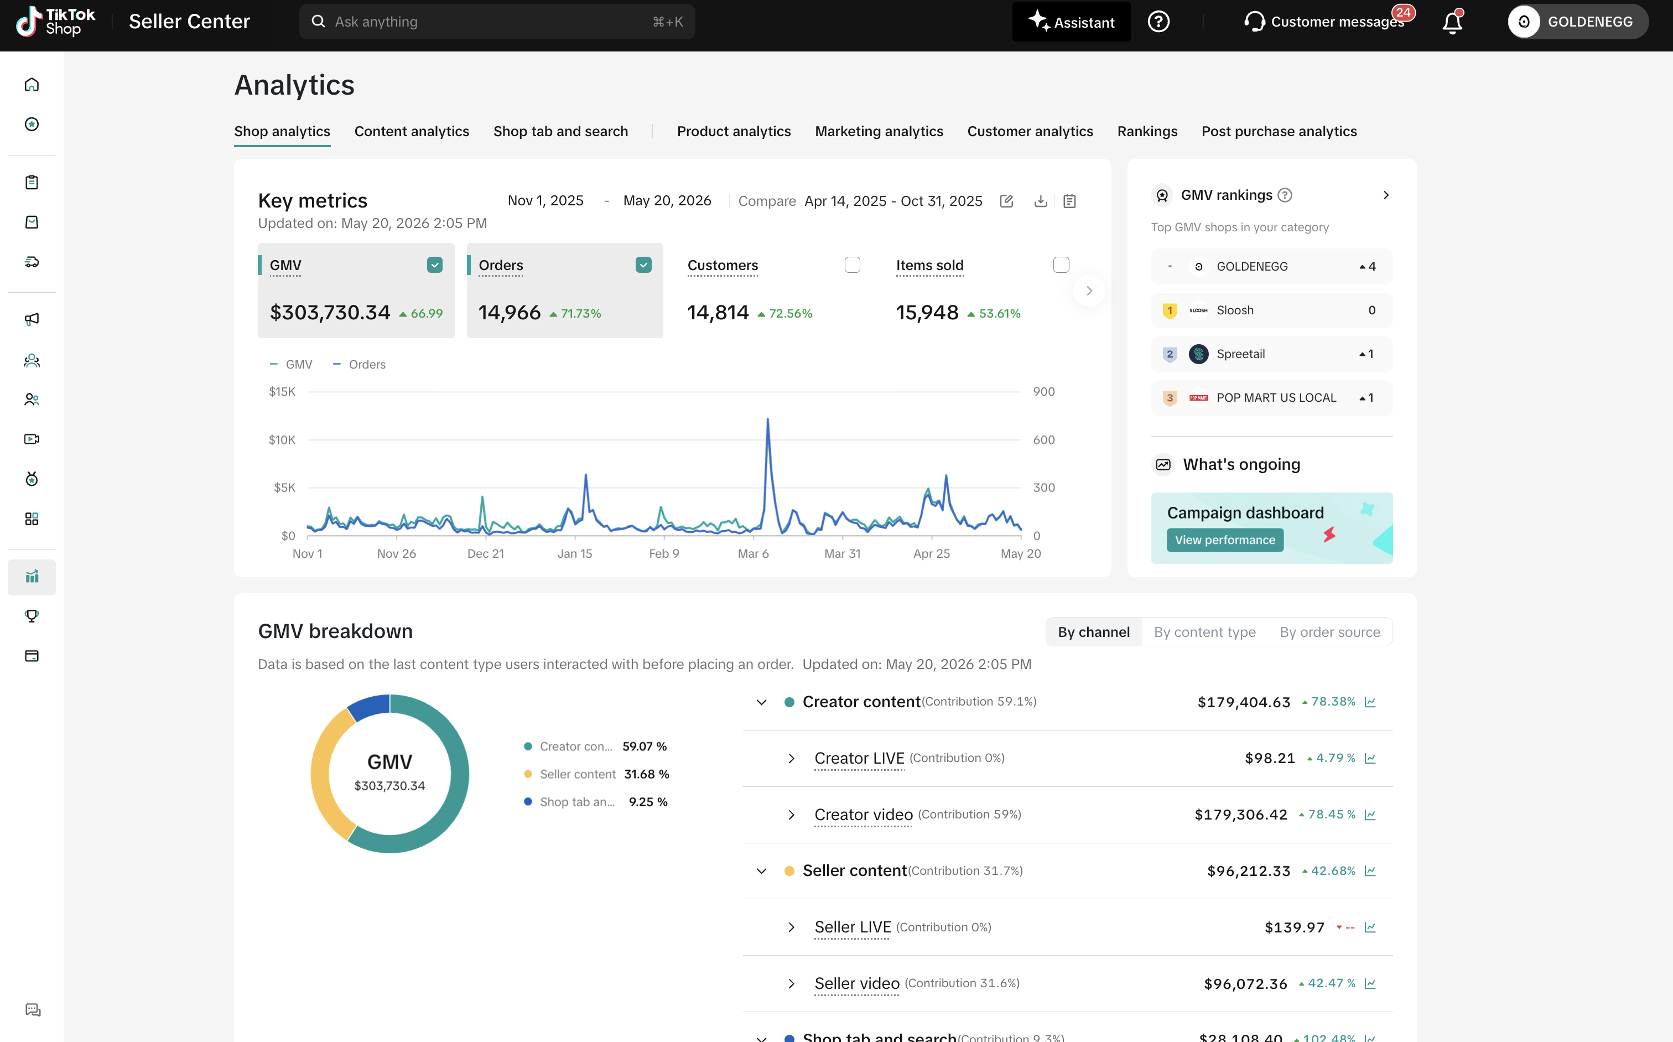This screenshot has width=1673, height=1042.
Task: Open the notifications bell
Action: tap(1452, 22)
